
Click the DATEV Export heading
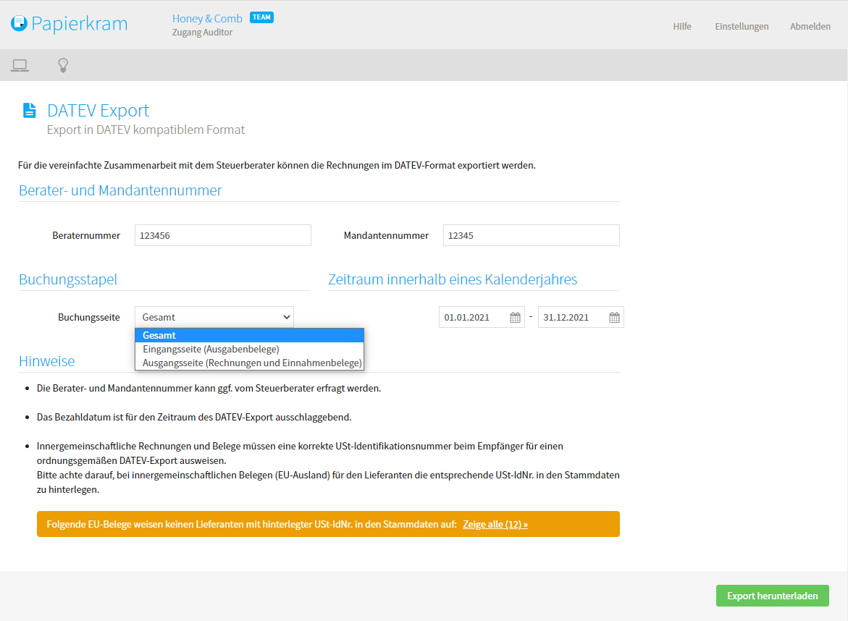click(98, 110)
